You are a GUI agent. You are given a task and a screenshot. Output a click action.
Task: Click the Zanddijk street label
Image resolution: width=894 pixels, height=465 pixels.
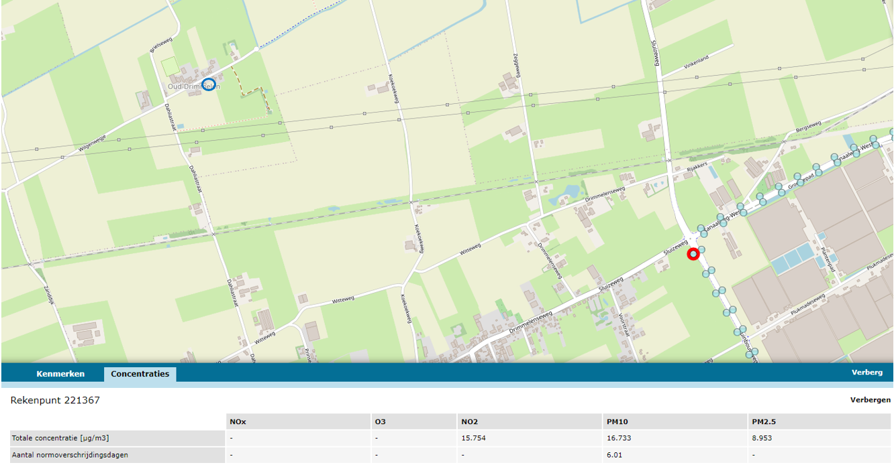(48, 295)
